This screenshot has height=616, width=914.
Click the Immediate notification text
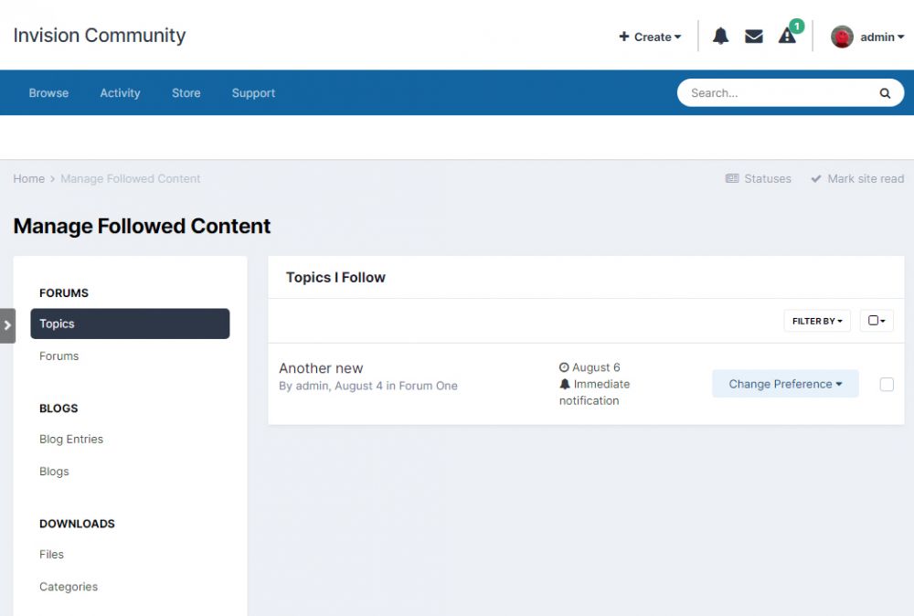(x=595, y=392)
